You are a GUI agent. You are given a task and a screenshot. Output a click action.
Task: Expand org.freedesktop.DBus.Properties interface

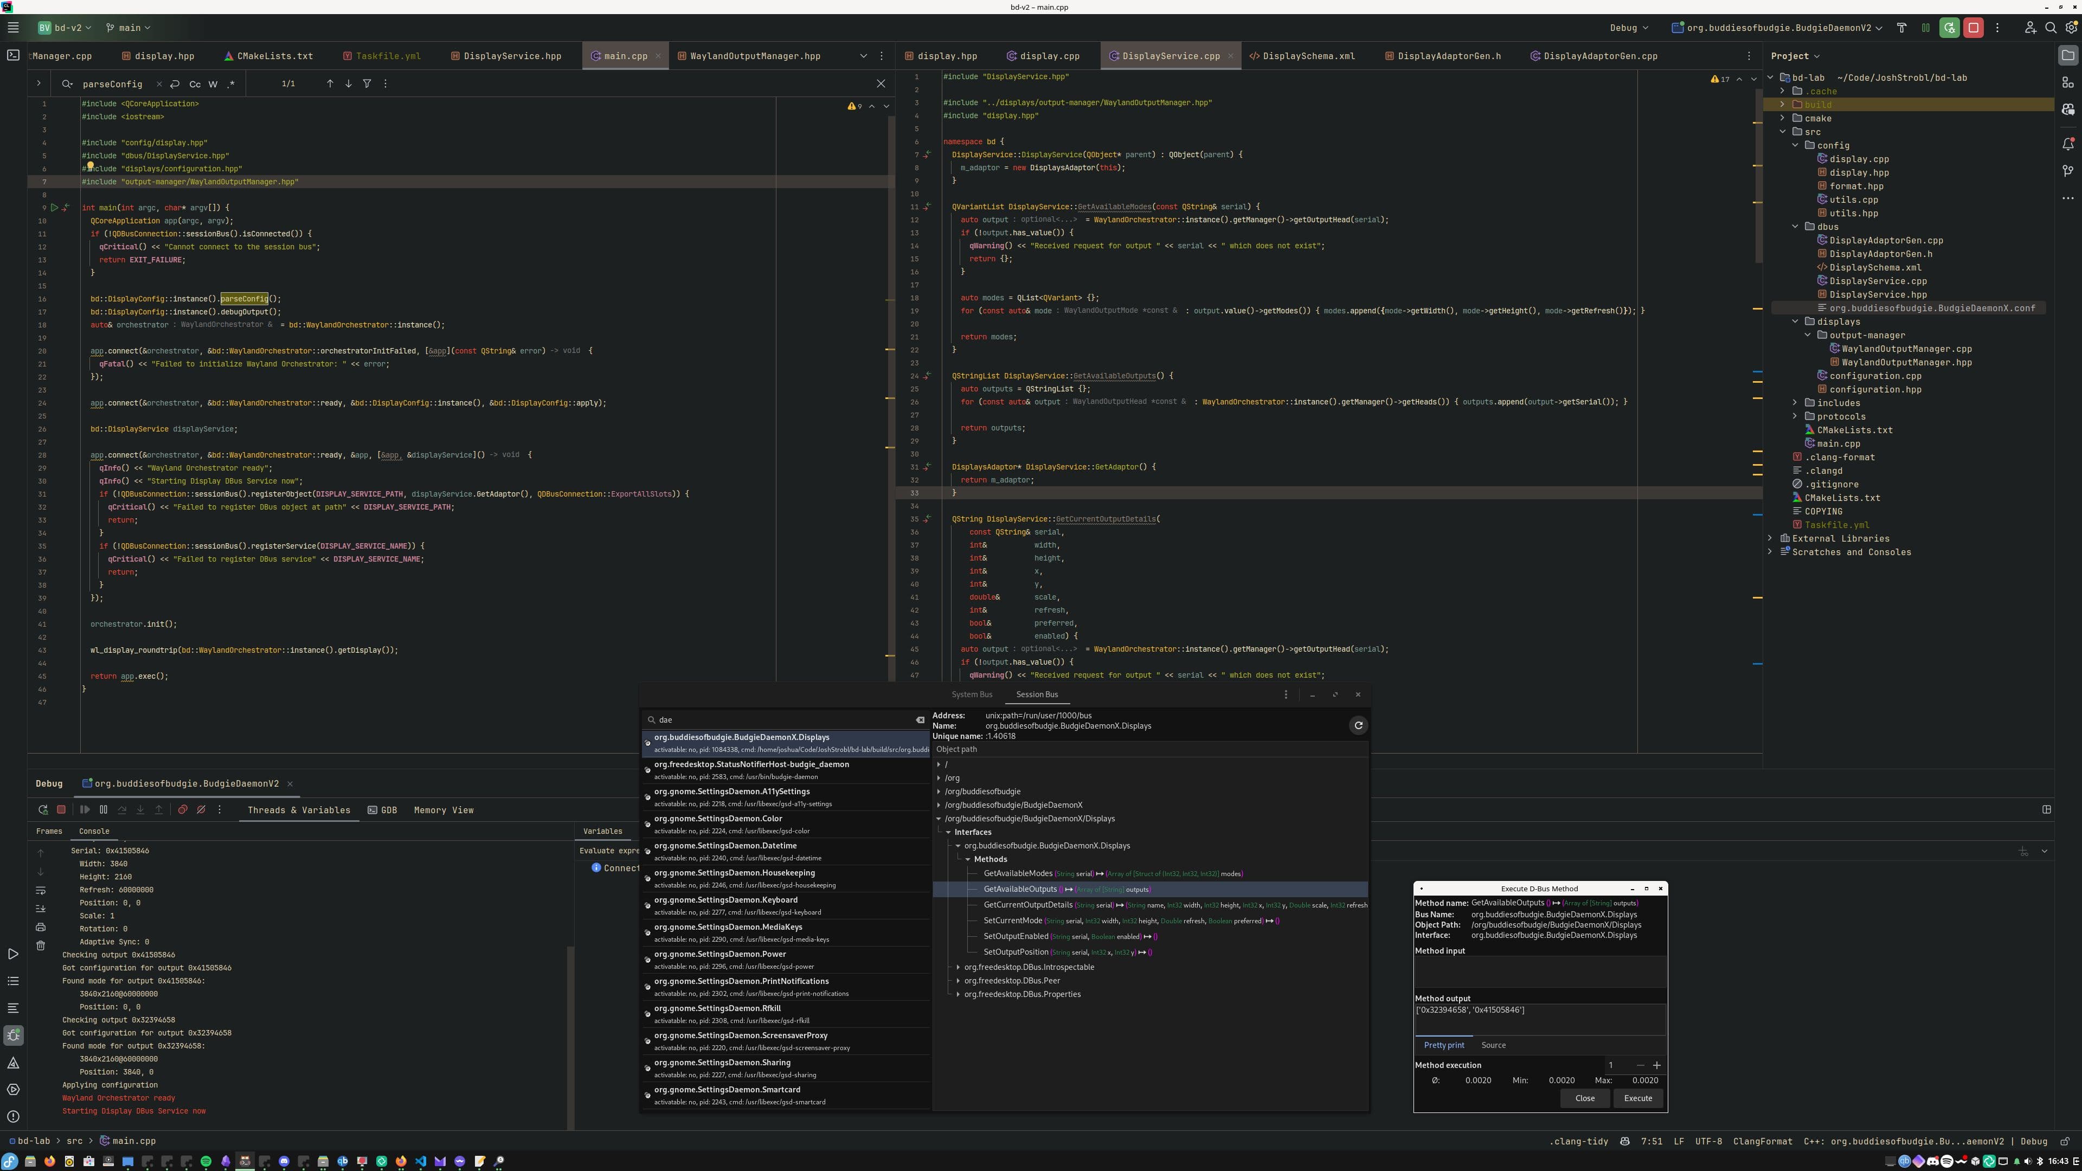(959, 994)
